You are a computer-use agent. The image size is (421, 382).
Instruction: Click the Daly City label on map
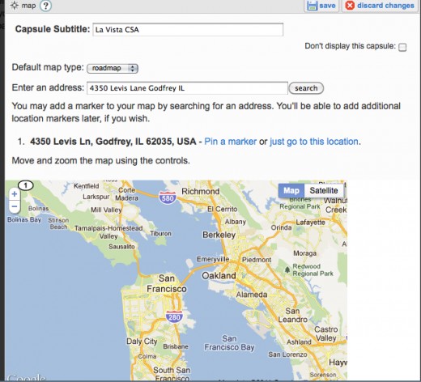pyautogui.click(x=142, y=342)
